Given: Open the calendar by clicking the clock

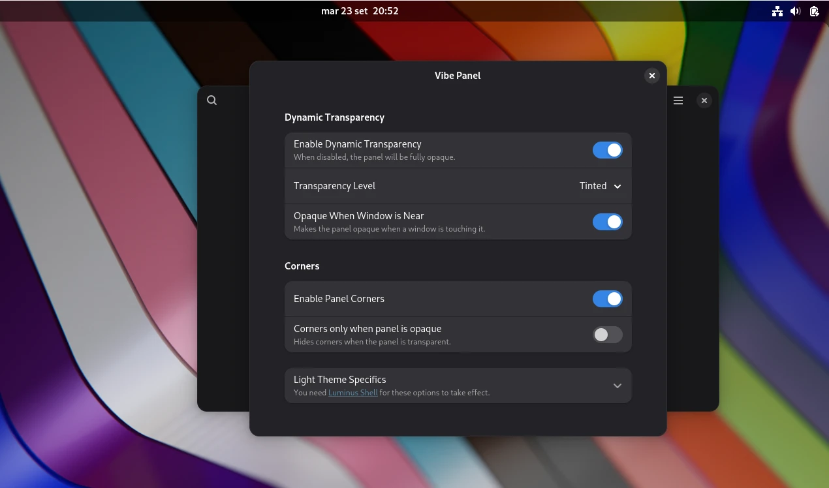Looking at the screenshot, I should (x=360, y=11).
